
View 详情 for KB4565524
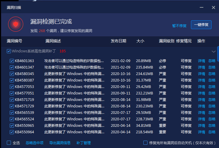[201, 119]
